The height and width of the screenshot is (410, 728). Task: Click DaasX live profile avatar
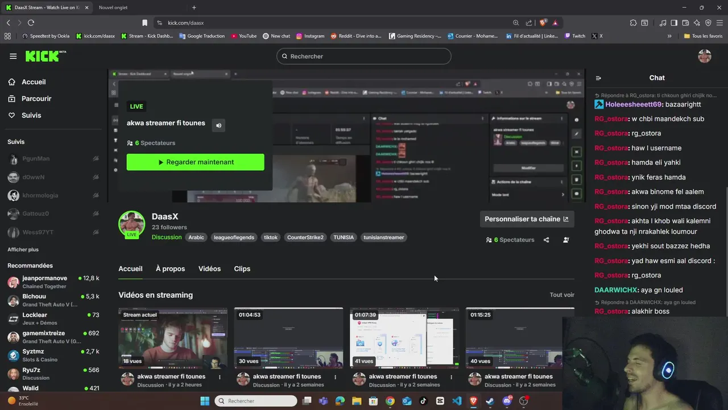pos(131,224)
